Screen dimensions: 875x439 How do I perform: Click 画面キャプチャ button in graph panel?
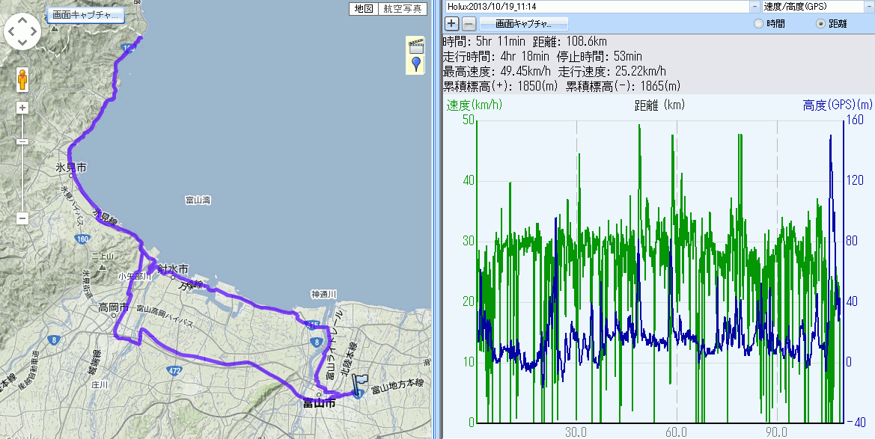pos(523,23)
